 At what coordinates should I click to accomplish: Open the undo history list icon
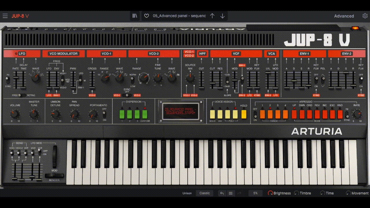click(x=231, y=193)
